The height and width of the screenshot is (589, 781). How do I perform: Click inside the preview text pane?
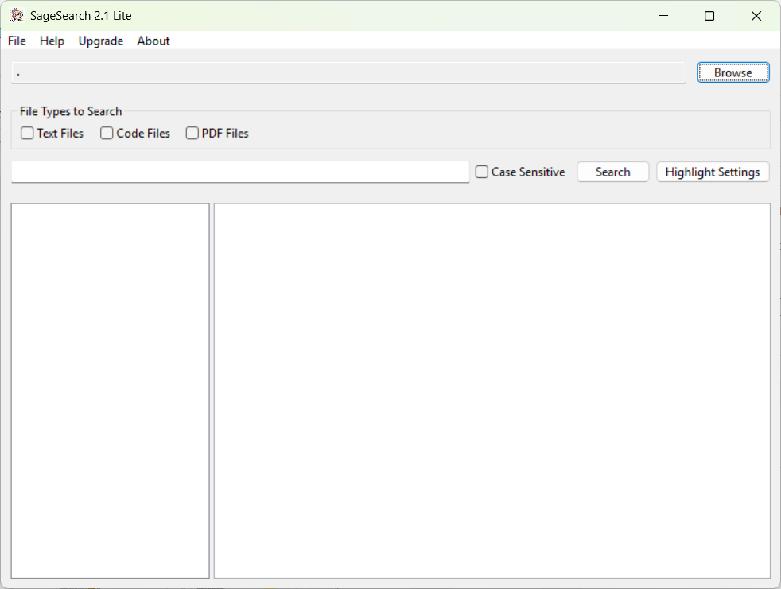(492, 390)
